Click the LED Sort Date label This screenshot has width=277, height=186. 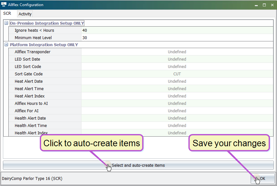27,59
